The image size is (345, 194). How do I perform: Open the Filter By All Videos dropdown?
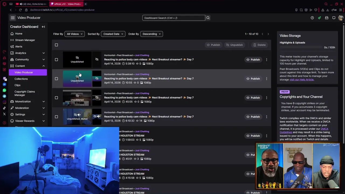click(74, 34)
